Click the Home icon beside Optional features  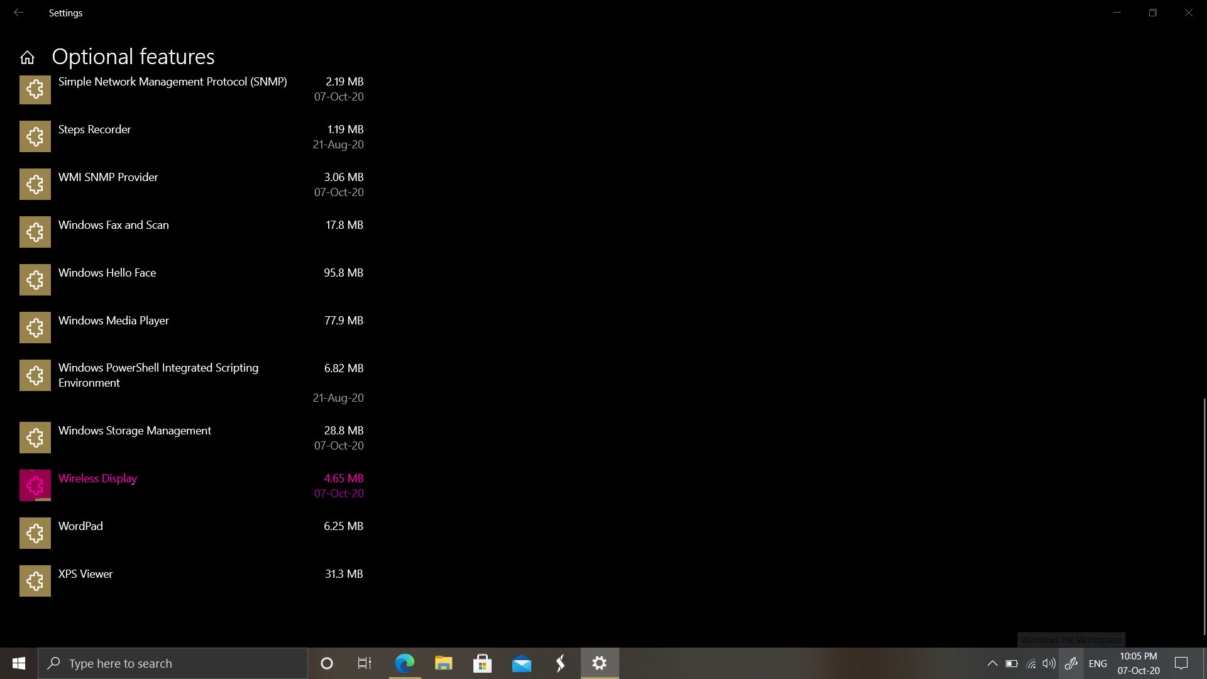(27, 58)
